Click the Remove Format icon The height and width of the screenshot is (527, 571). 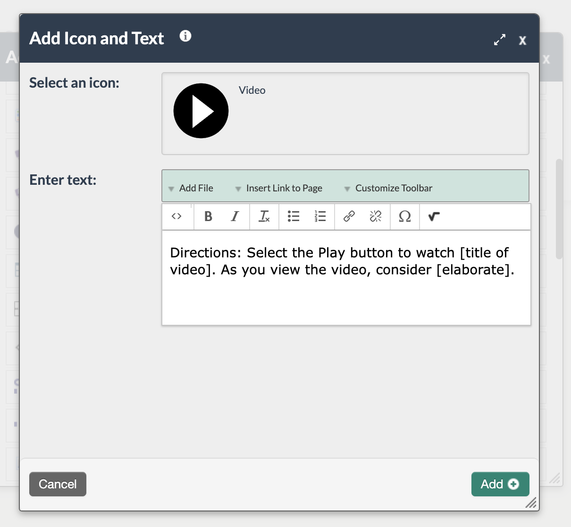coord(264,216)
